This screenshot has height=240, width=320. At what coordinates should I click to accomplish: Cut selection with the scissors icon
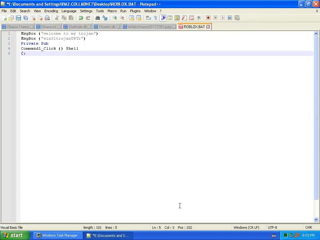57,18
